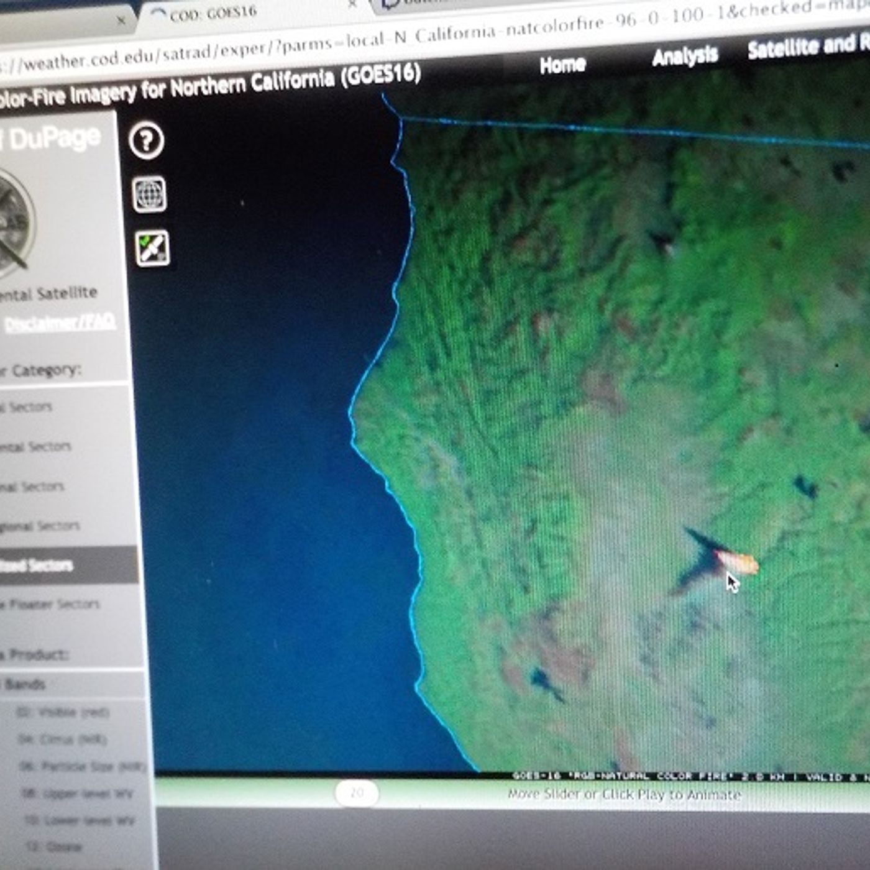
Task: Toggle the satellite overlays icon
Action: 152,249
